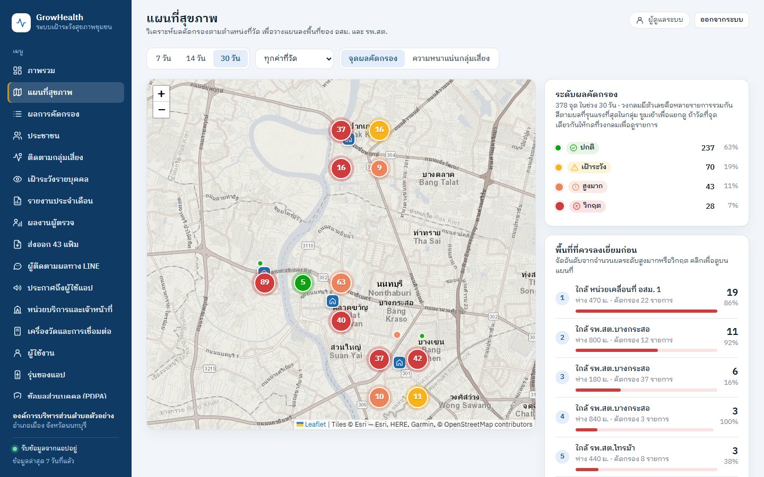Open ผลการคัดกรอง menu item

66,114
